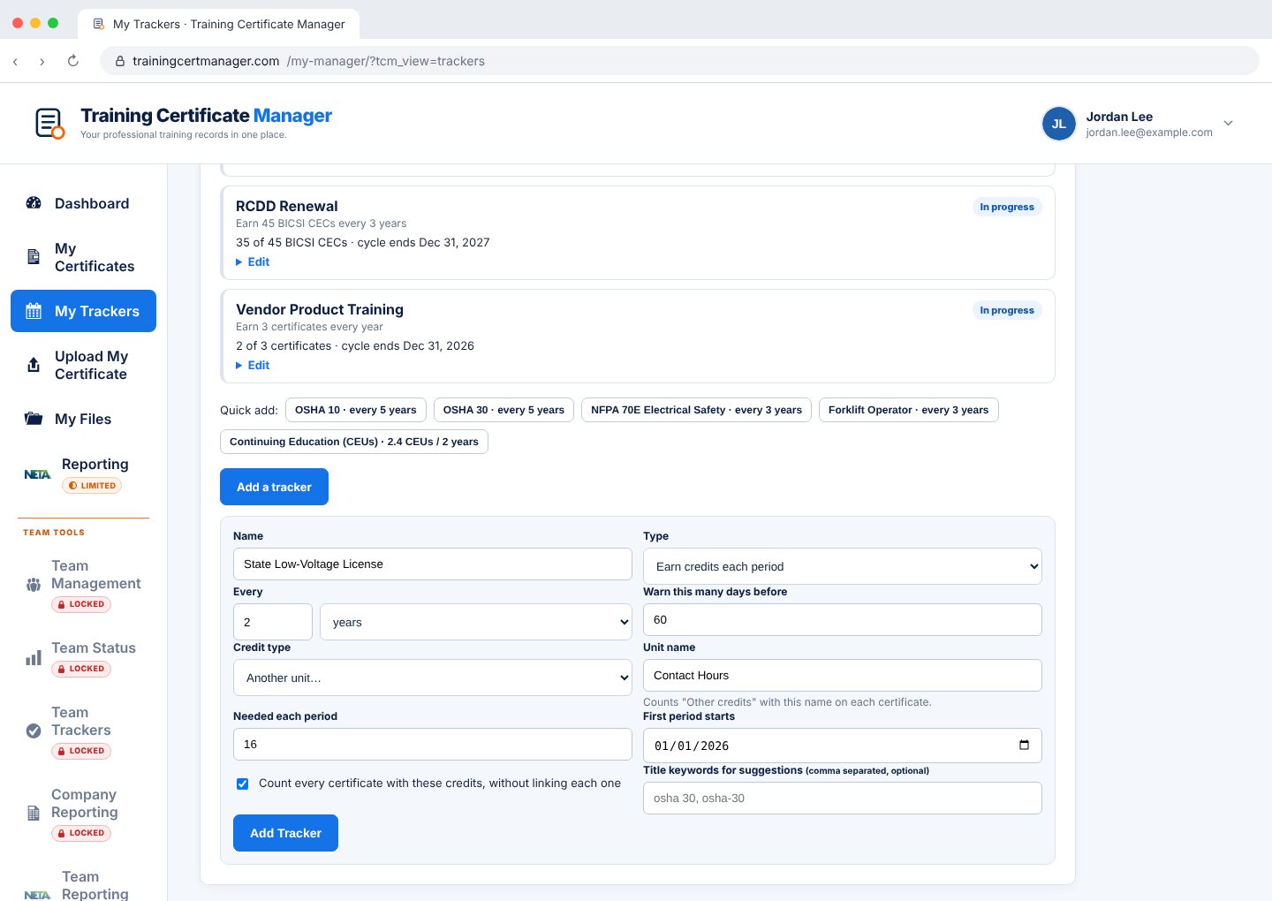The height and width of the screenshot is (901, 1272).
Task: Click the My Certificates document icon
Action: click(x=34, y=257)
